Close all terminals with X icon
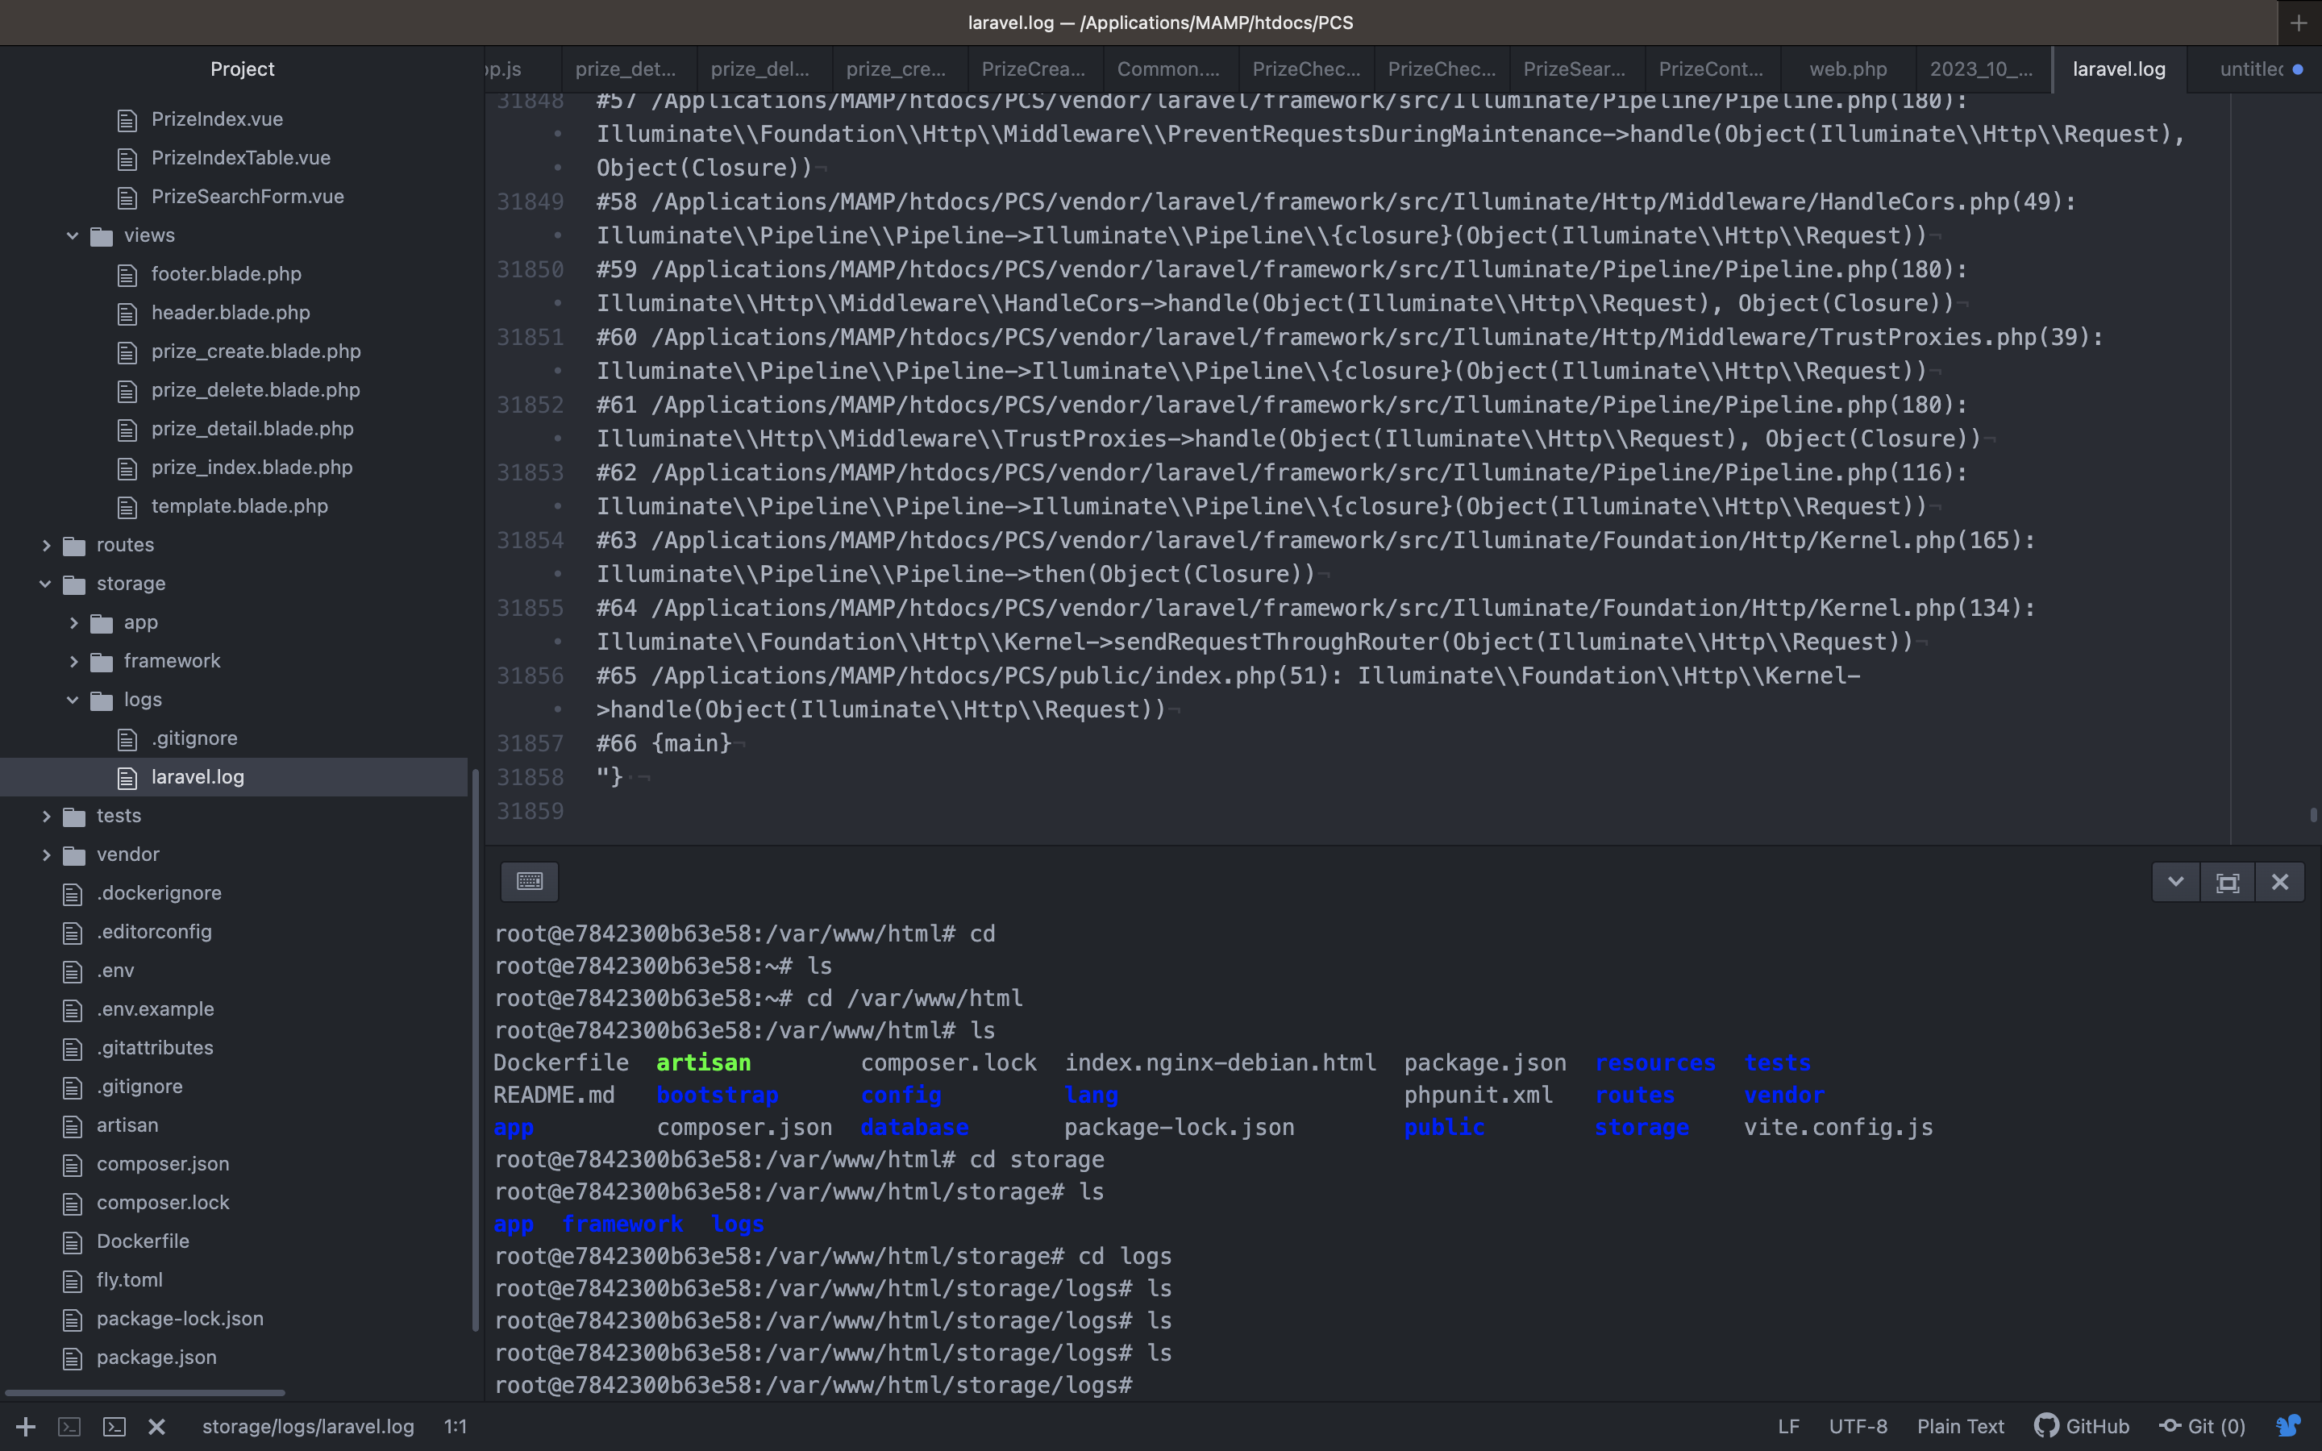 tap(157, 1427)
